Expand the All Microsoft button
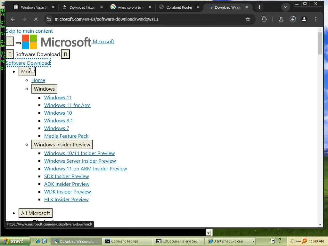328x246 pixels. point(35,213)
